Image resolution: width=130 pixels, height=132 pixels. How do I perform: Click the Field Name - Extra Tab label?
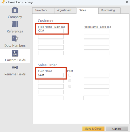click(x=97, y=27)
